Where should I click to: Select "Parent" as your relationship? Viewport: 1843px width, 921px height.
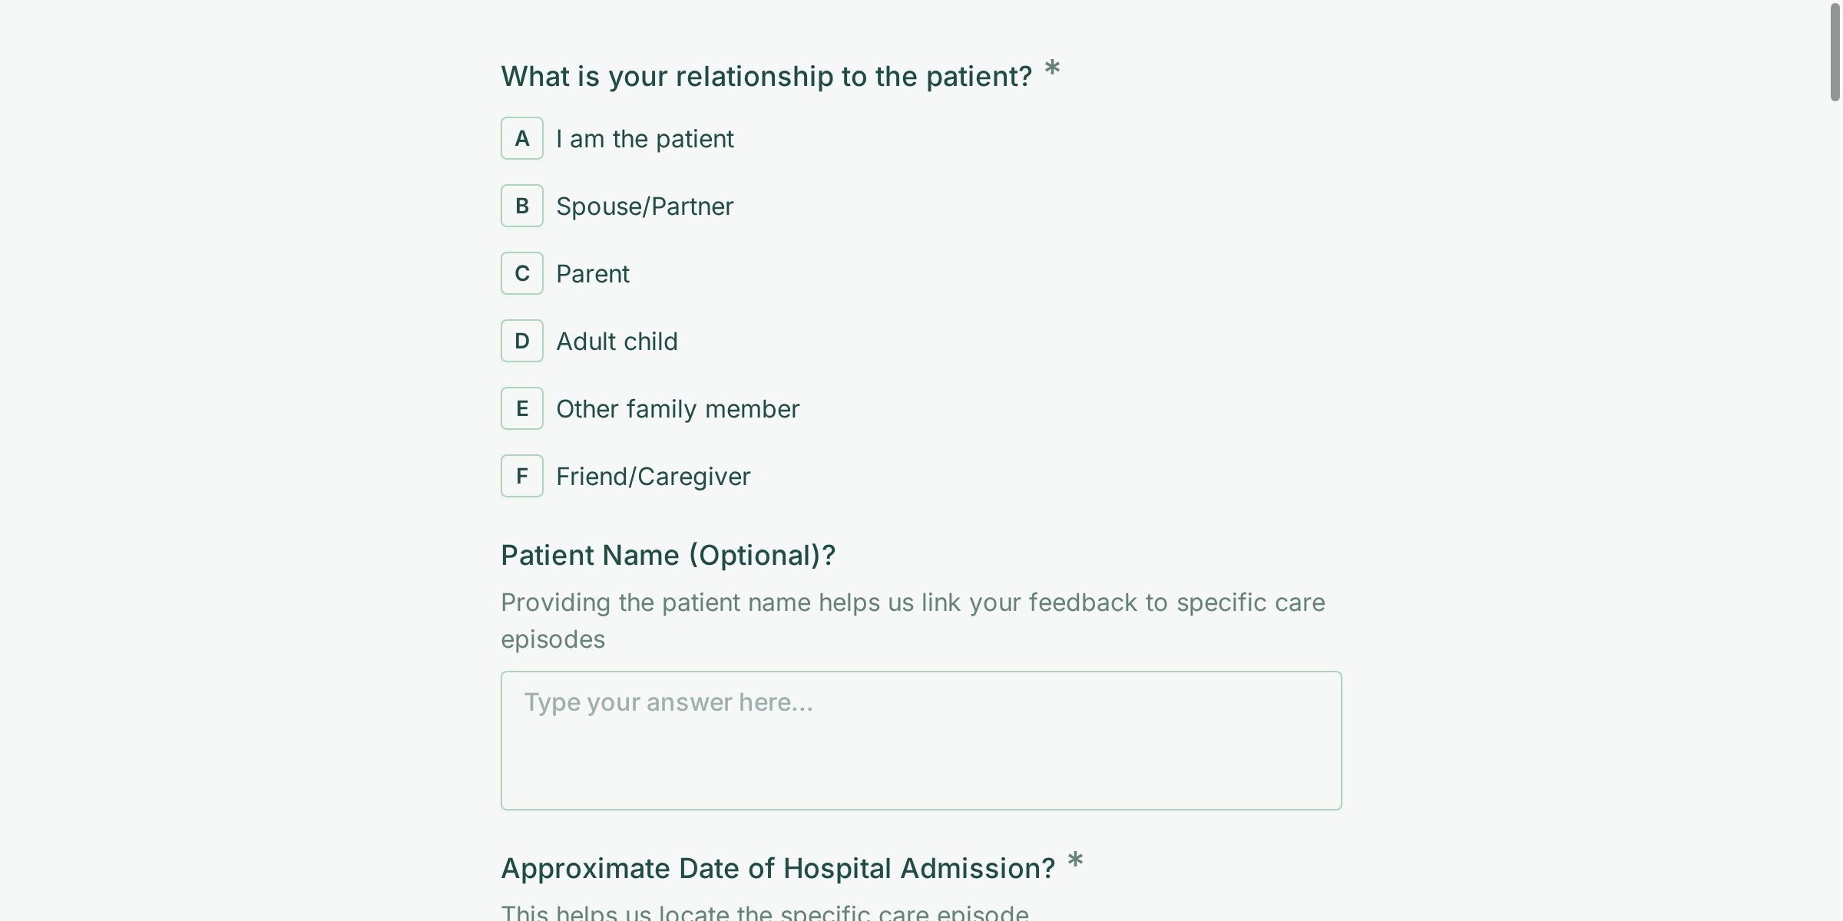pyautogui.click(x=593, y=273)
